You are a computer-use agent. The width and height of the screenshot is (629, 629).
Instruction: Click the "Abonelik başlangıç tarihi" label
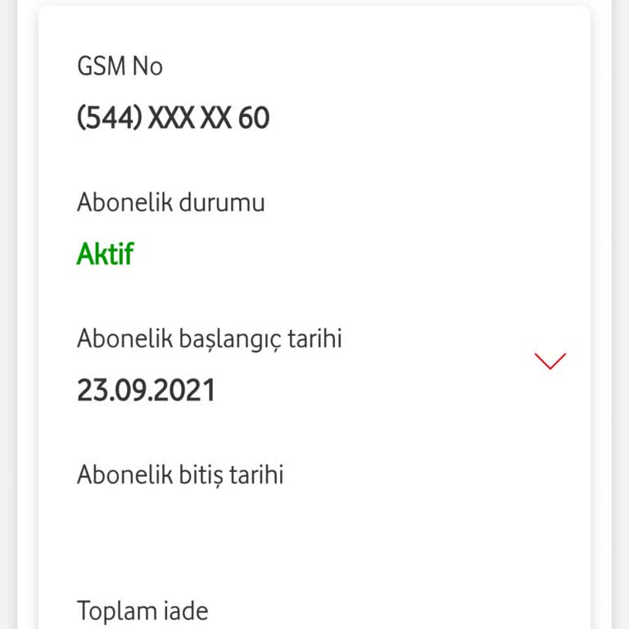click(209, 338)
